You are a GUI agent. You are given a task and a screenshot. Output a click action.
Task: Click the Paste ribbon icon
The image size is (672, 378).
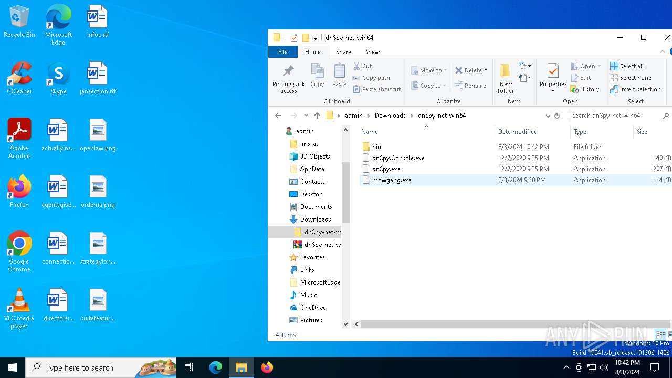(x=339, y=75)
